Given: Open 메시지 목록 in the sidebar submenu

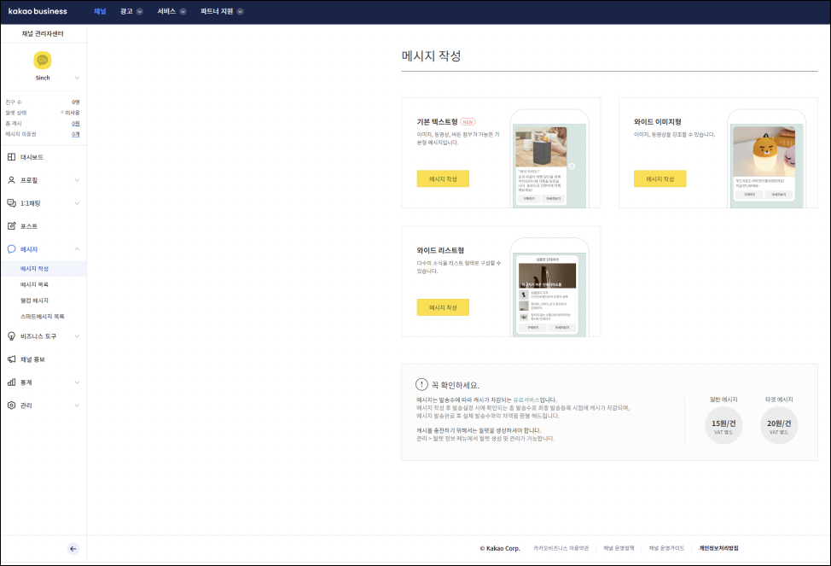Looking at the screenshot, I should pyautogui.click(x=35, y=284).
